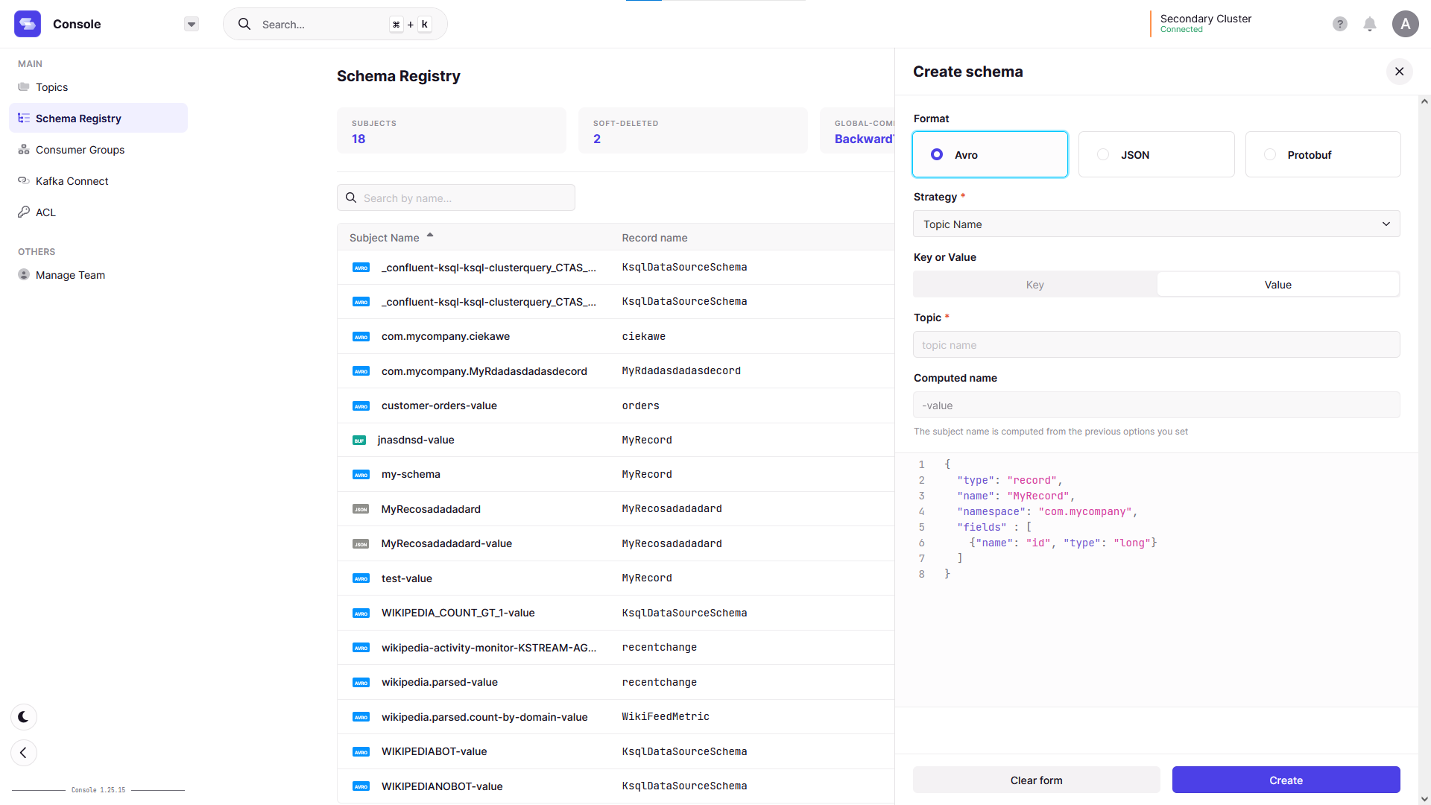The width and height of the screenshot is (1431, 805).
Task: Open subject customer-orders-value
Action: (439, 405)
